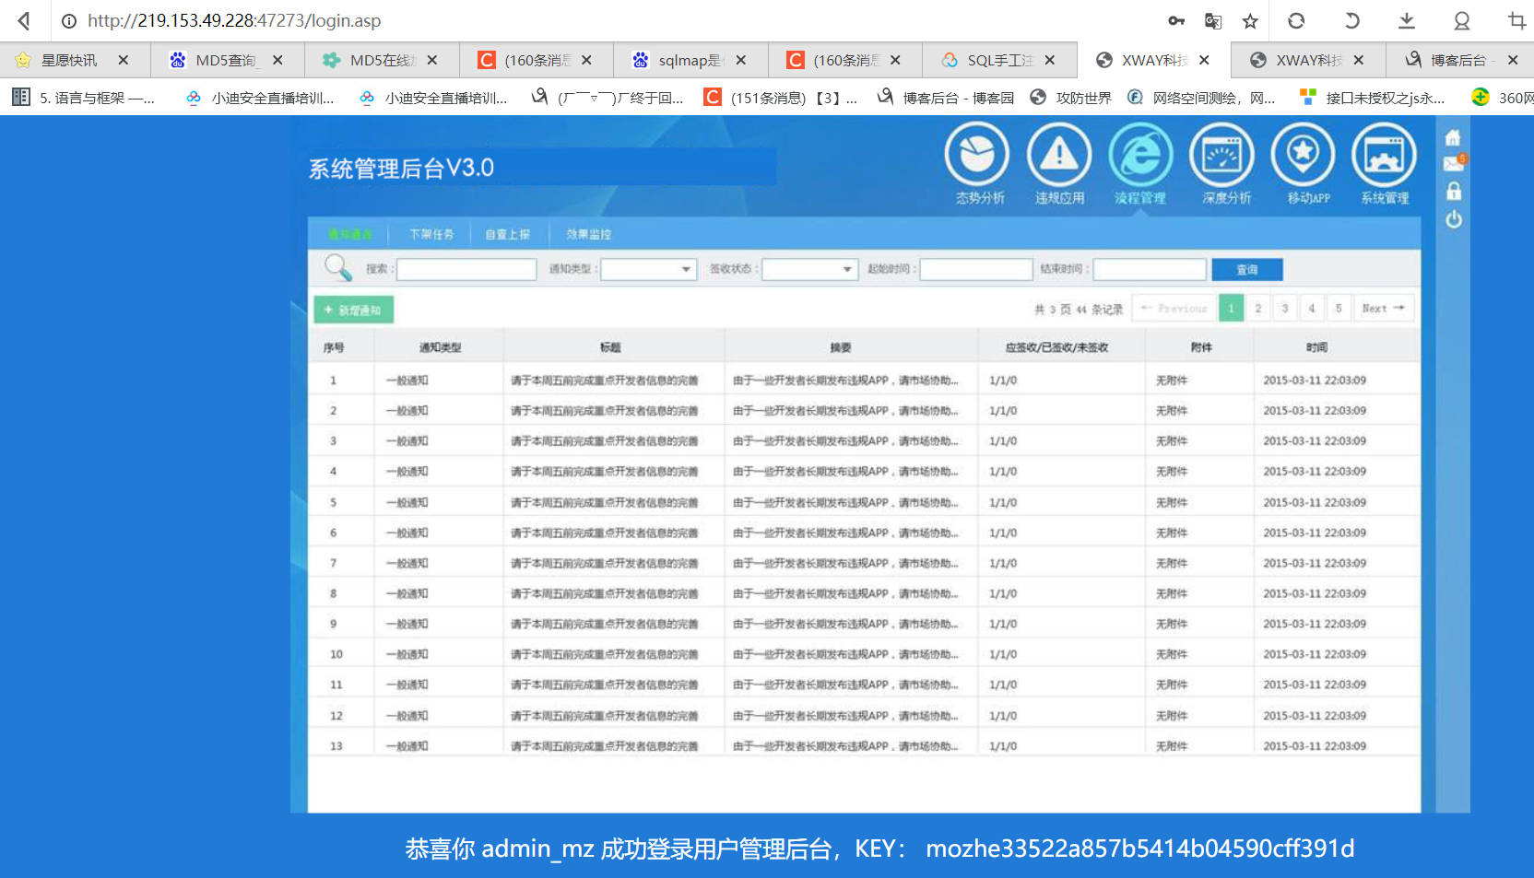Open the 5. 语言与框架 bookmark
The image size is (1534, 878).
pyautogui.click(x=83, y=97)
